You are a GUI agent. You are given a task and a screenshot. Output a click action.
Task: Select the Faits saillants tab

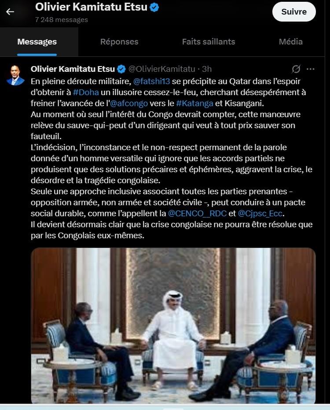point(209,42)
